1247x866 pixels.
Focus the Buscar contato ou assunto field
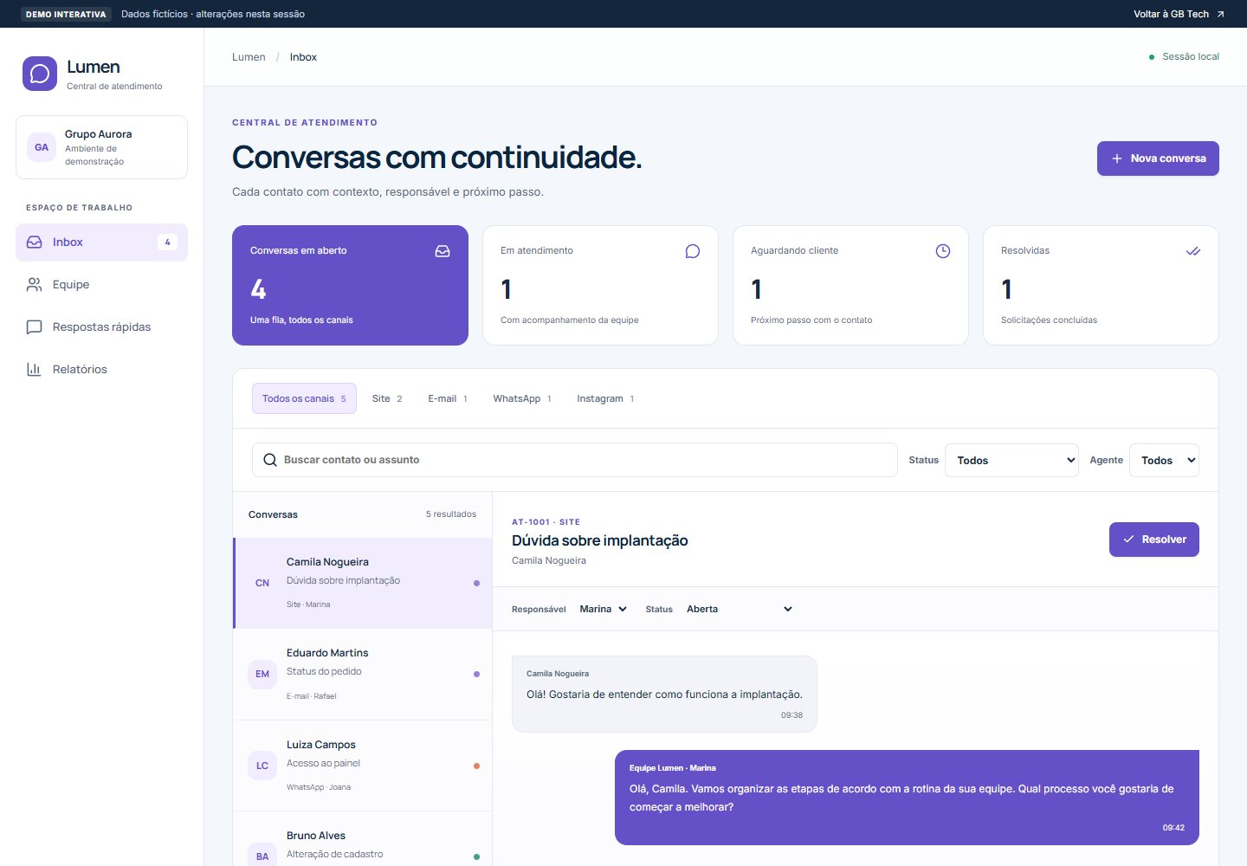click(x=575, y=460)
